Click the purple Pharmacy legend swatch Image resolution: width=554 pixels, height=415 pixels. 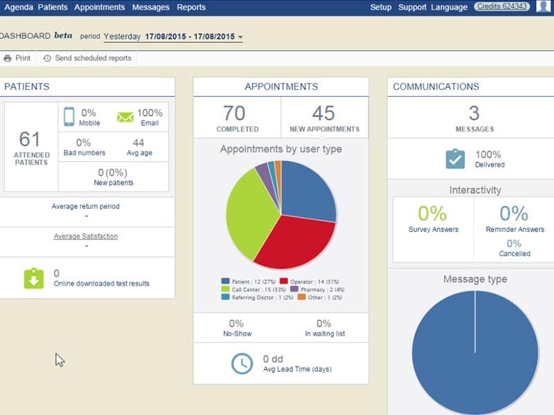pos(294,289)
